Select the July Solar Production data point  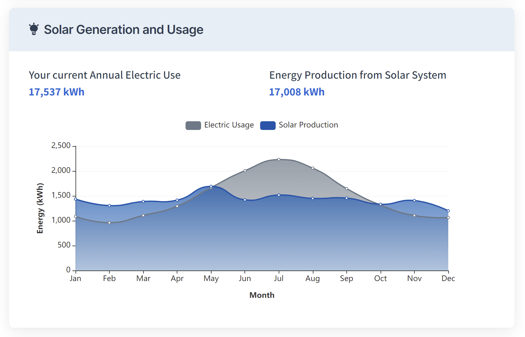click(279, 195)
